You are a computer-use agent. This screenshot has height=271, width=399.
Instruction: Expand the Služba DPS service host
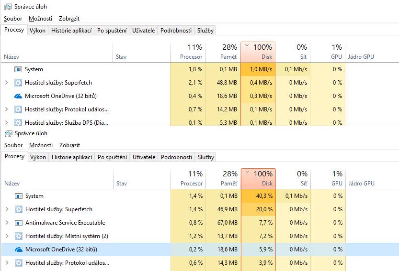tap(7, 123)
